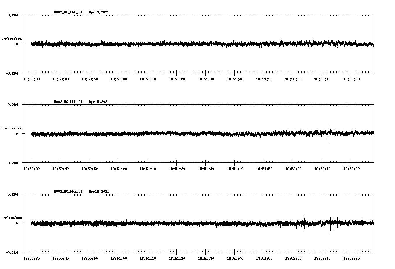
Task: Click the noisy waveform segment after 18:52:00 on HNE
Action: [x=320, y=44]
